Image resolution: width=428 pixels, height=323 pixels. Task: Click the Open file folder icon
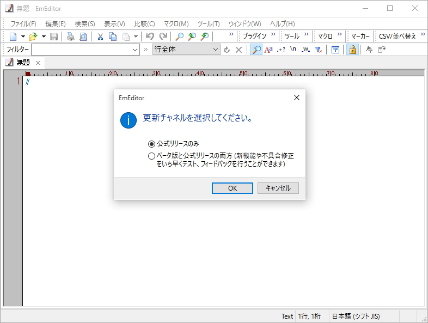pyautogui.click(x=33, y=36)
